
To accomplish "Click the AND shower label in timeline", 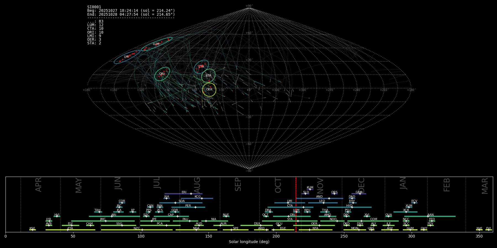I will [x=319, y=197].
